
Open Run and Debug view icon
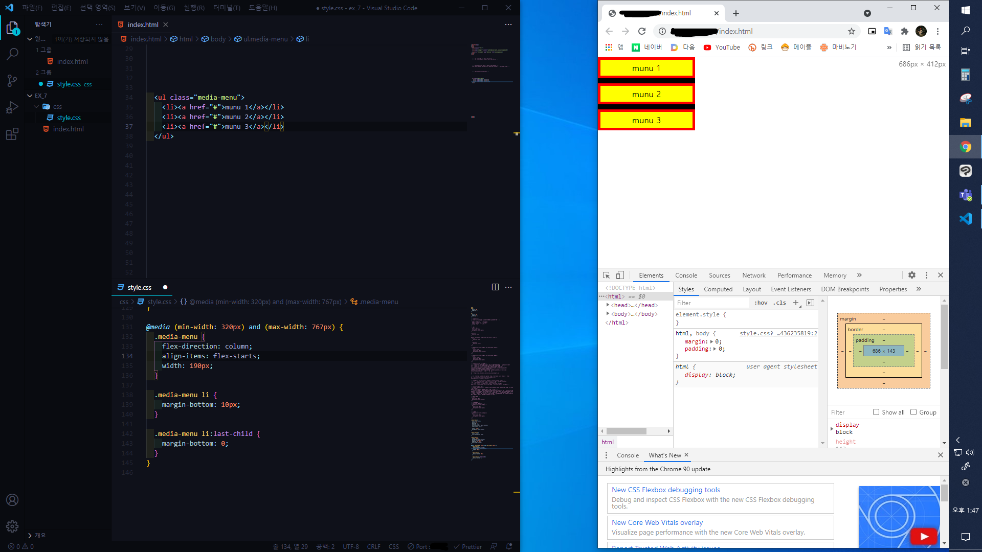click(x=12, y=108)
